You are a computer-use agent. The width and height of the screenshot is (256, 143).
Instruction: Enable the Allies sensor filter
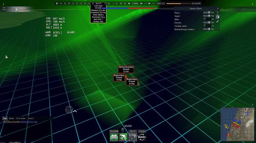click(x=207, y=19)
